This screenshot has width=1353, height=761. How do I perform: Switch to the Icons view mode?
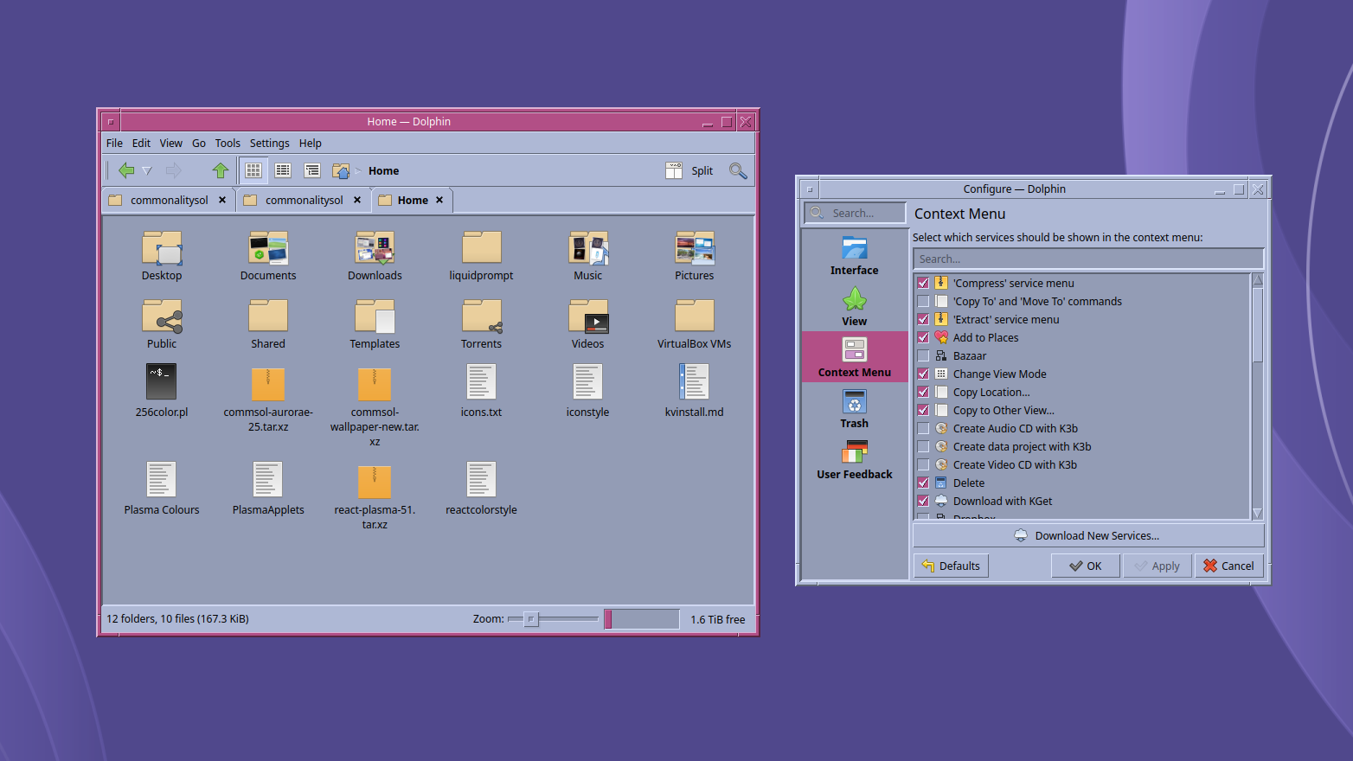click(x=253, y=170)
